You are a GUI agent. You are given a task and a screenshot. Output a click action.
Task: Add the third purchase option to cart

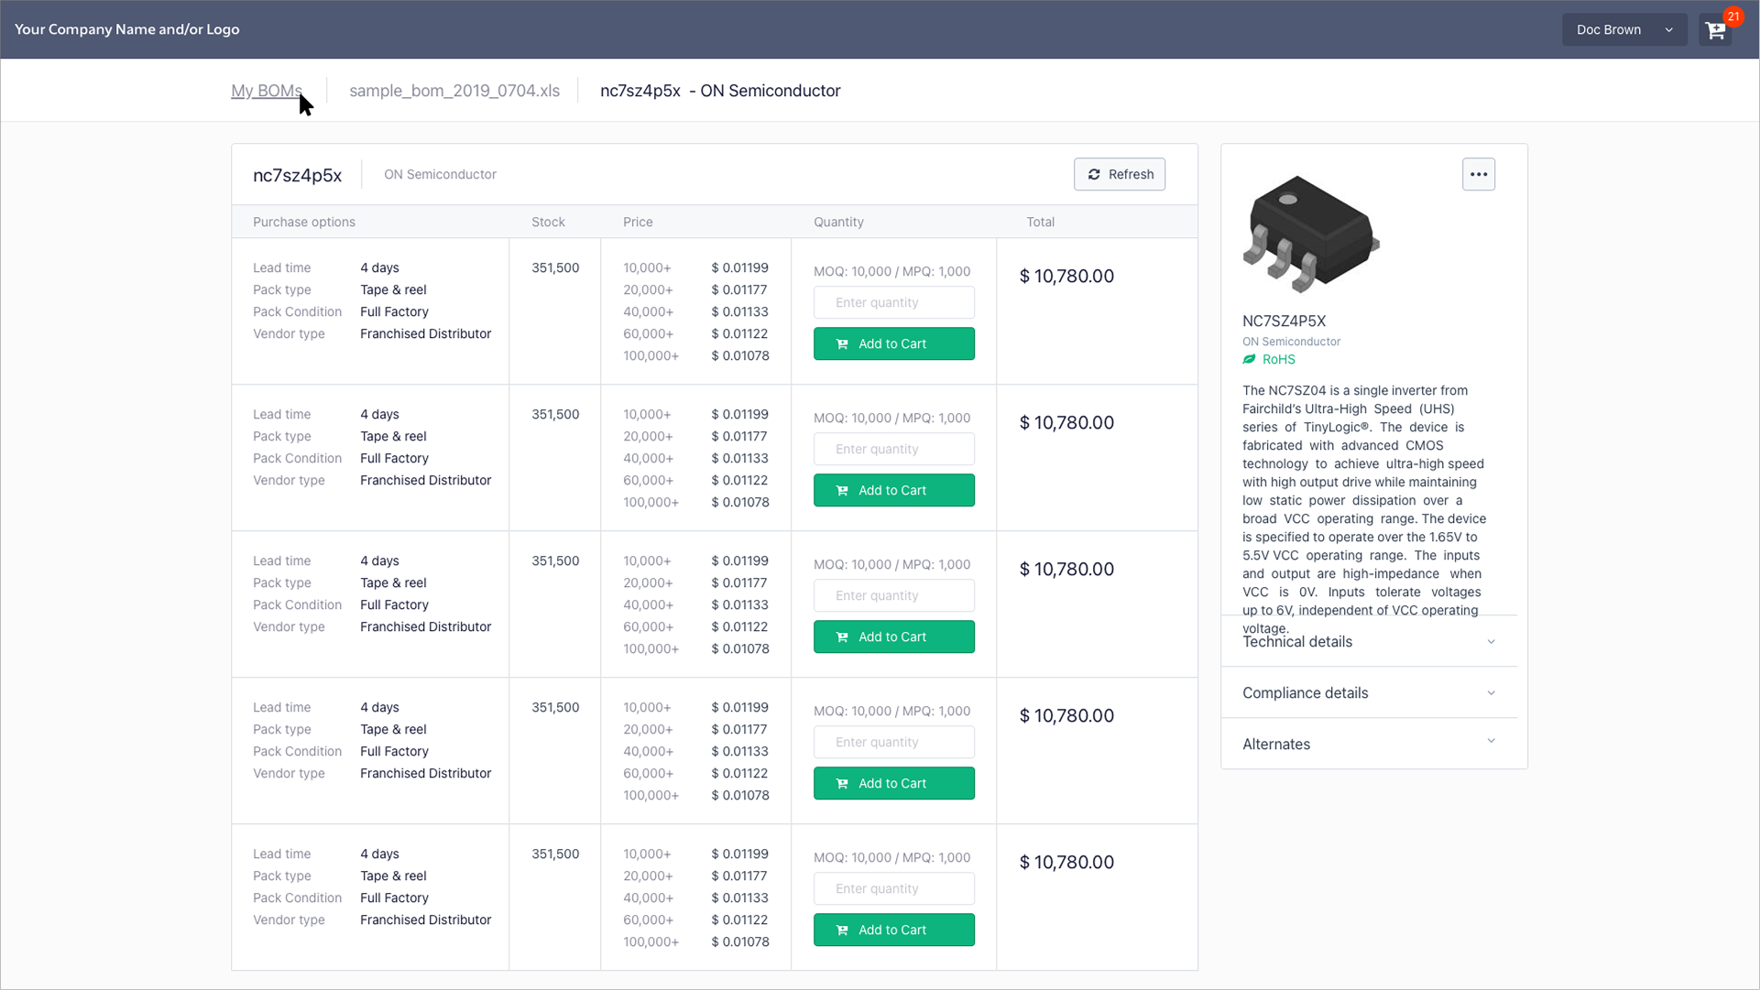click(893, 636)
